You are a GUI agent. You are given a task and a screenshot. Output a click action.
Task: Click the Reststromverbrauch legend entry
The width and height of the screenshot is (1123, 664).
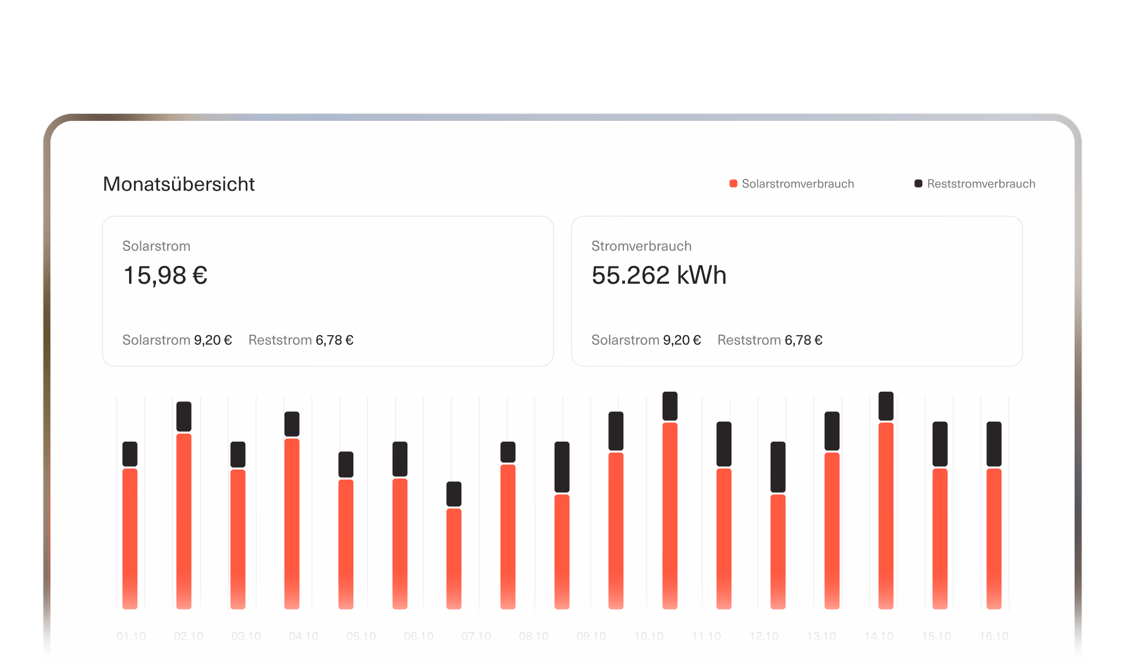click(975, 184)
